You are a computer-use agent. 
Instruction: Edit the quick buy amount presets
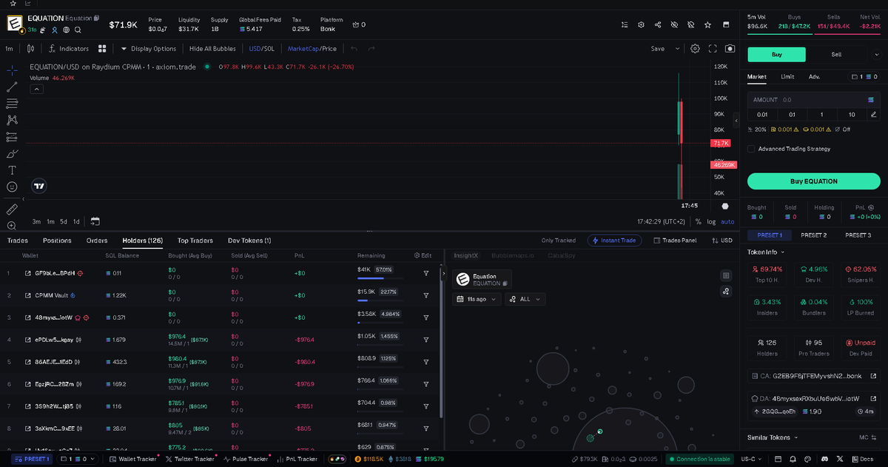click(874, 115)
